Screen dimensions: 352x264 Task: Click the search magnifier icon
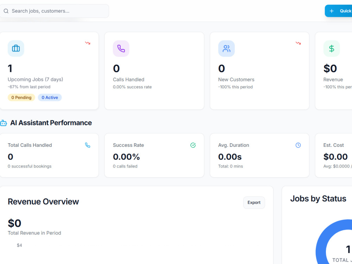6,11
